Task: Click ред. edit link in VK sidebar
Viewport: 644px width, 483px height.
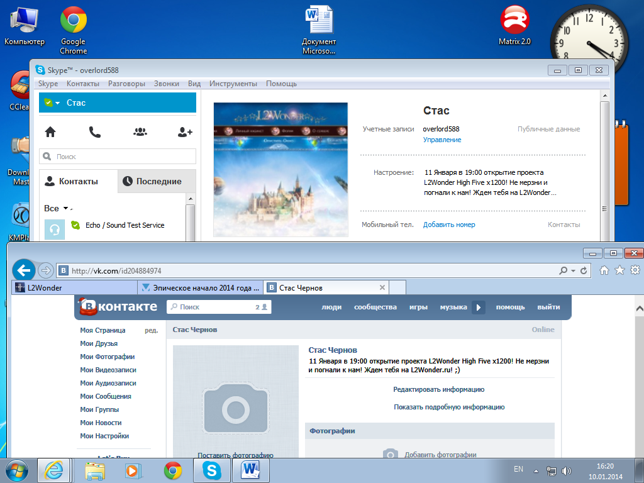Action: [151, 330]
